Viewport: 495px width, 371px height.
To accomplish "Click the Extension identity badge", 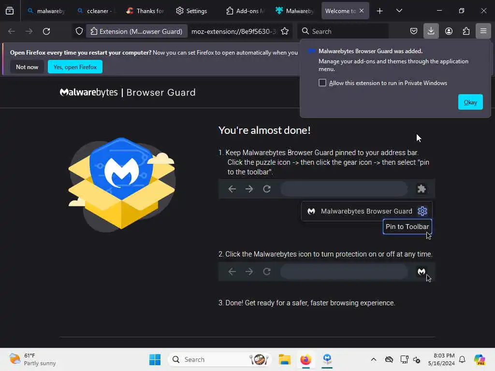I will (137, 31).
